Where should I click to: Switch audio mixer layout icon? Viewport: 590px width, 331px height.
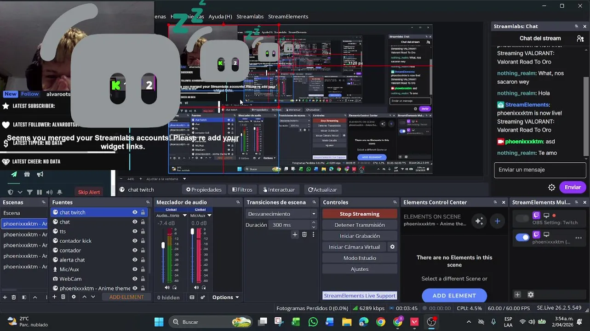coord(192,297)
